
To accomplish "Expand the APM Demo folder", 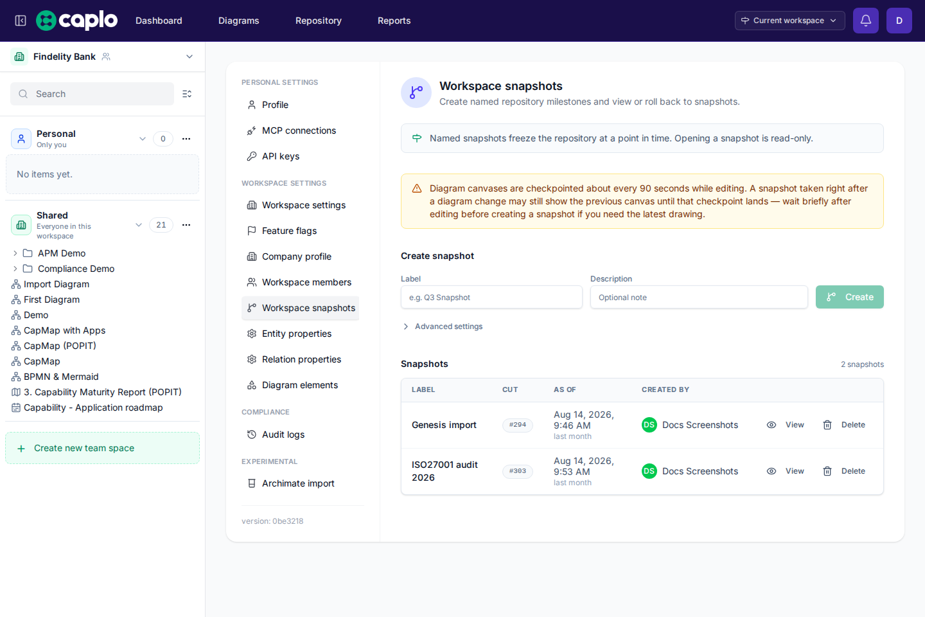I will coord(15,253).
